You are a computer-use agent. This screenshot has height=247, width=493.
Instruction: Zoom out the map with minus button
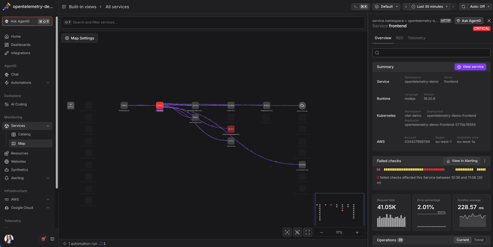(321, 232)
